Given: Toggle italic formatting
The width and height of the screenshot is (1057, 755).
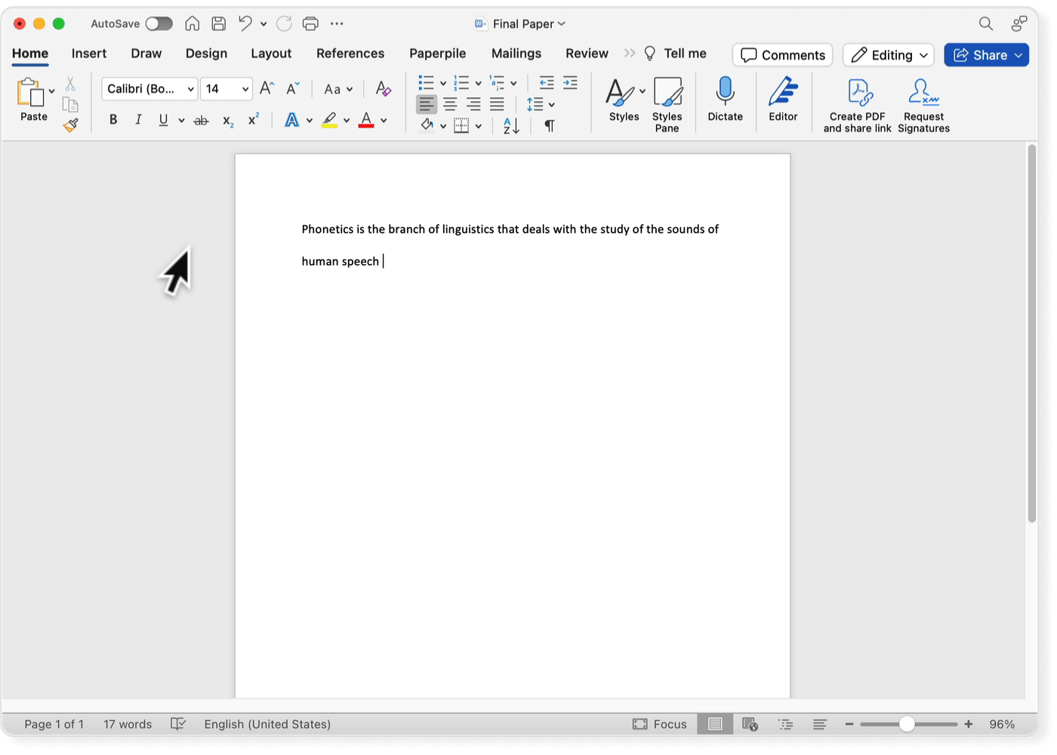Looking at the screenshot, I should point(138,120).
